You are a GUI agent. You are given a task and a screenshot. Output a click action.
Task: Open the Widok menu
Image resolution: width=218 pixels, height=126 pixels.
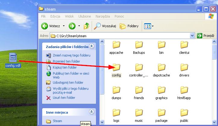click(x=69, y=16)
